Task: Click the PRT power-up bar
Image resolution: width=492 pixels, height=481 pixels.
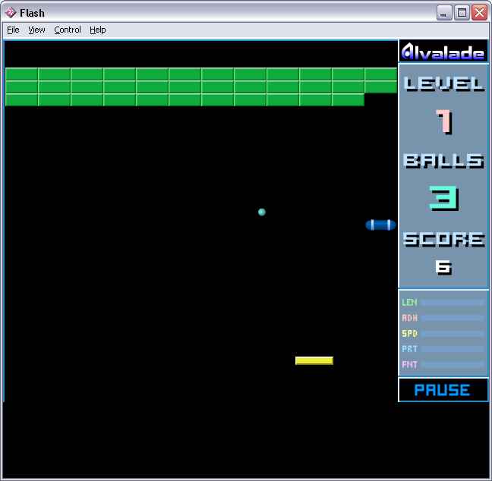Action: (x=453, y=349)
